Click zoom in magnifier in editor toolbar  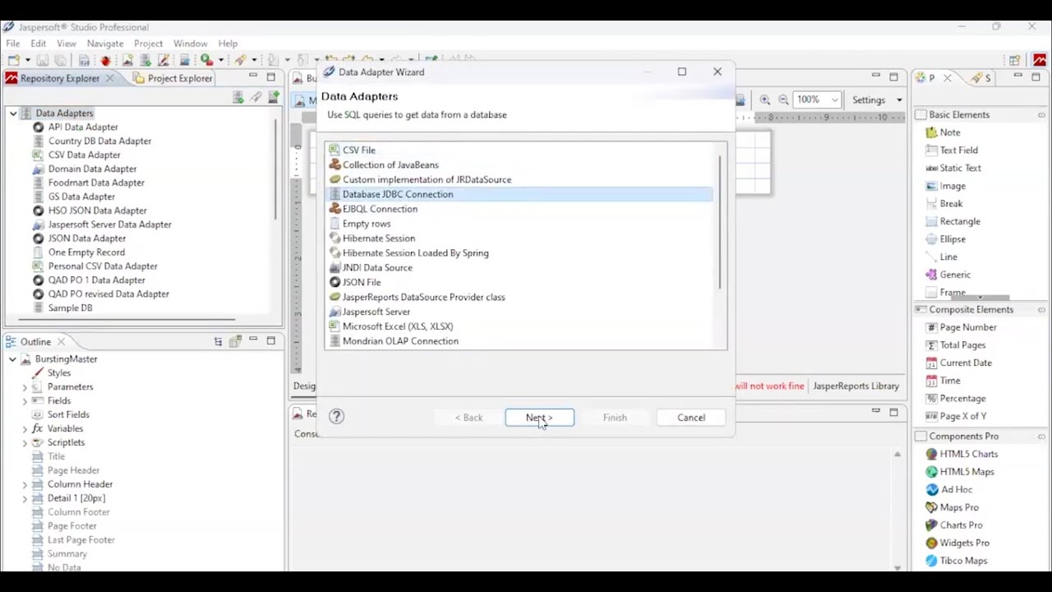point(765,99)
